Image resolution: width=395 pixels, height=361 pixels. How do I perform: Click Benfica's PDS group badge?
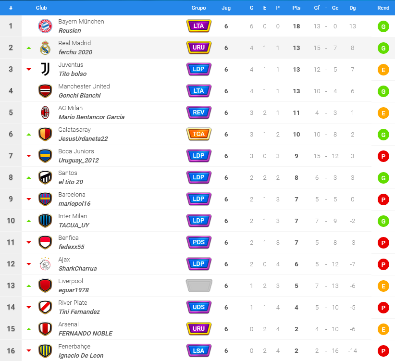coord(199,242)
